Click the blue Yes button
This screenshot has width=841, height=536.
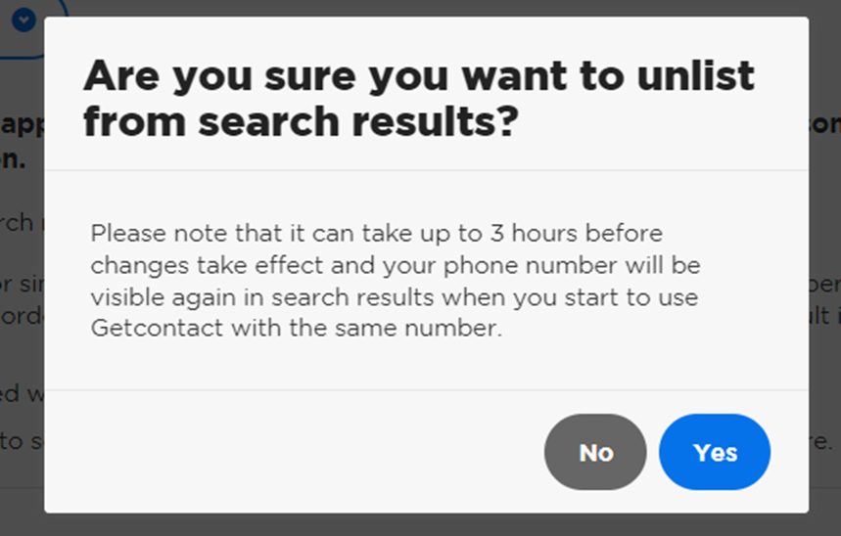715,452
